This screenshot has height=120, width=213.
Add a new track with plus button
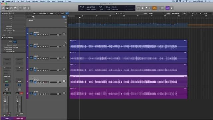coord(29,17)
